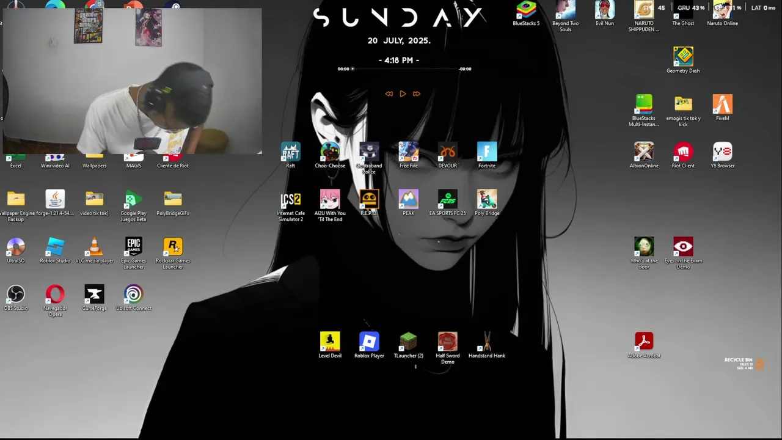Image resolution: width=782 pixels, height=440 pixels.
Task: Open CurseForge shortcut
Action: (x=94, y=297)
